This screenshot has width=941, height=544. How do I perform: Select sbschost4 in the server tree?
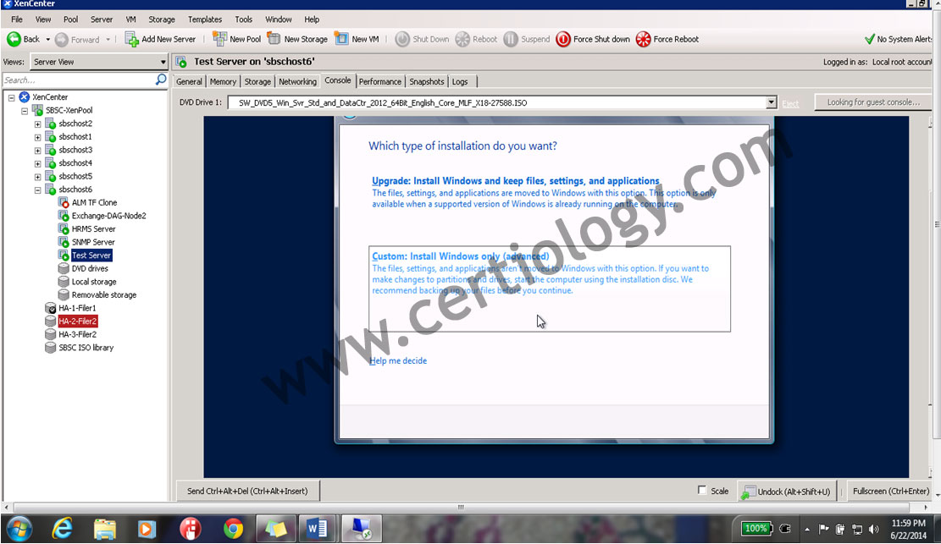point(75,163)
